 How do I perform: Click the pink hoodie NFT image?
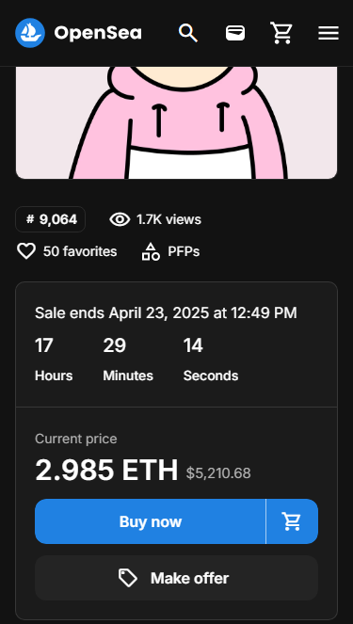(x=176, y=122)
